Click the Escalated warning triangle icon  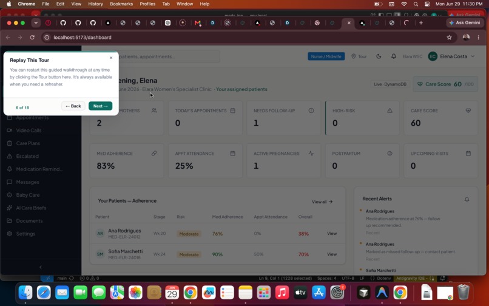click(x=10, y=156)
